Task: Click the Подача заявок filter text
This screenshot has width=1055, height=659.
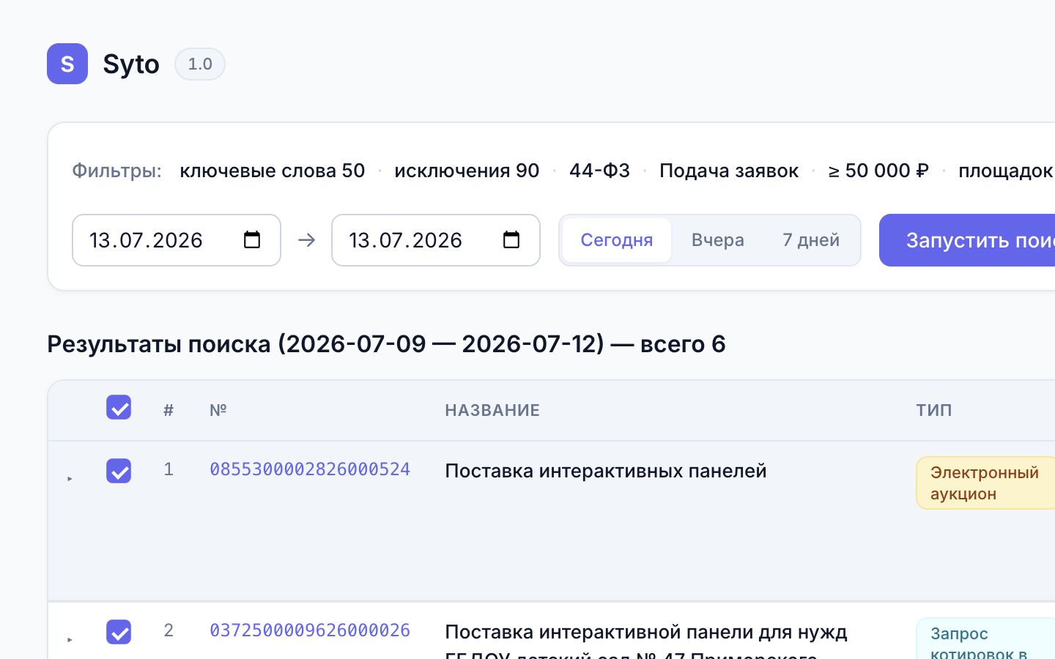Action: point(729,171)
